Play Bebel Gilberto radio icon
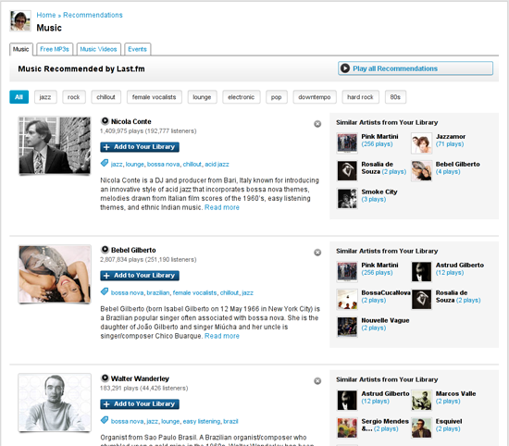 [105, 250]
